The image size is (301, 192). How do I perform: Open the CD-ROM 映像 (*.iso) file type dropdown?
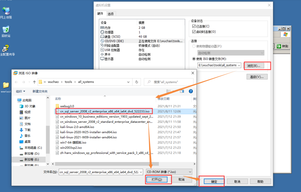tap(169, 172)
